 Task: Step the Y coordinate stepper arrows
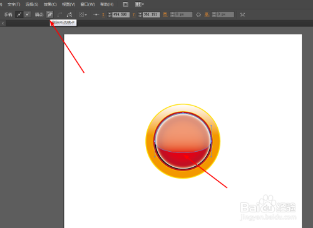coord(140,14)
